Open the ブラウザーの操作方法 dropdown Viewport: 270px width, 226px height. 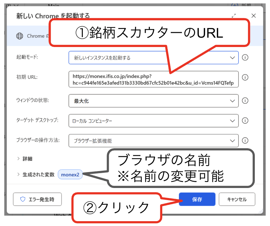153,141
